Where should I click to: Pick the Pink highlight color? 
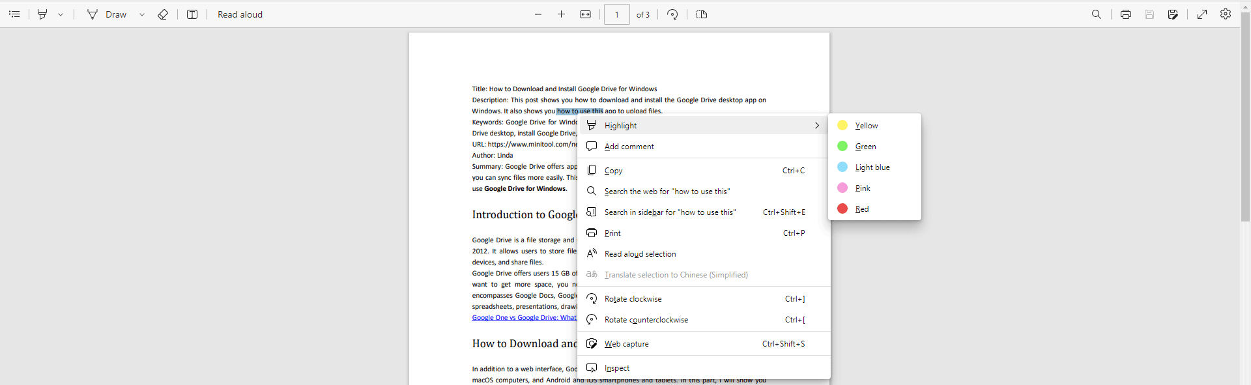click(x=874, y=188)
